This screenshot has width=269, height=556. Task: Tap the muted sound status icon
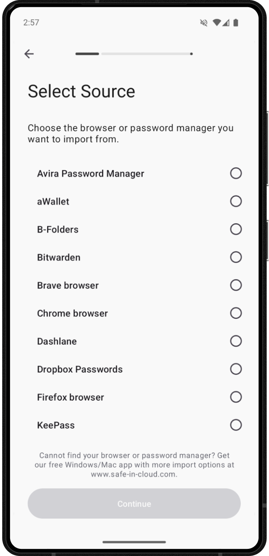tap(204, 23)
